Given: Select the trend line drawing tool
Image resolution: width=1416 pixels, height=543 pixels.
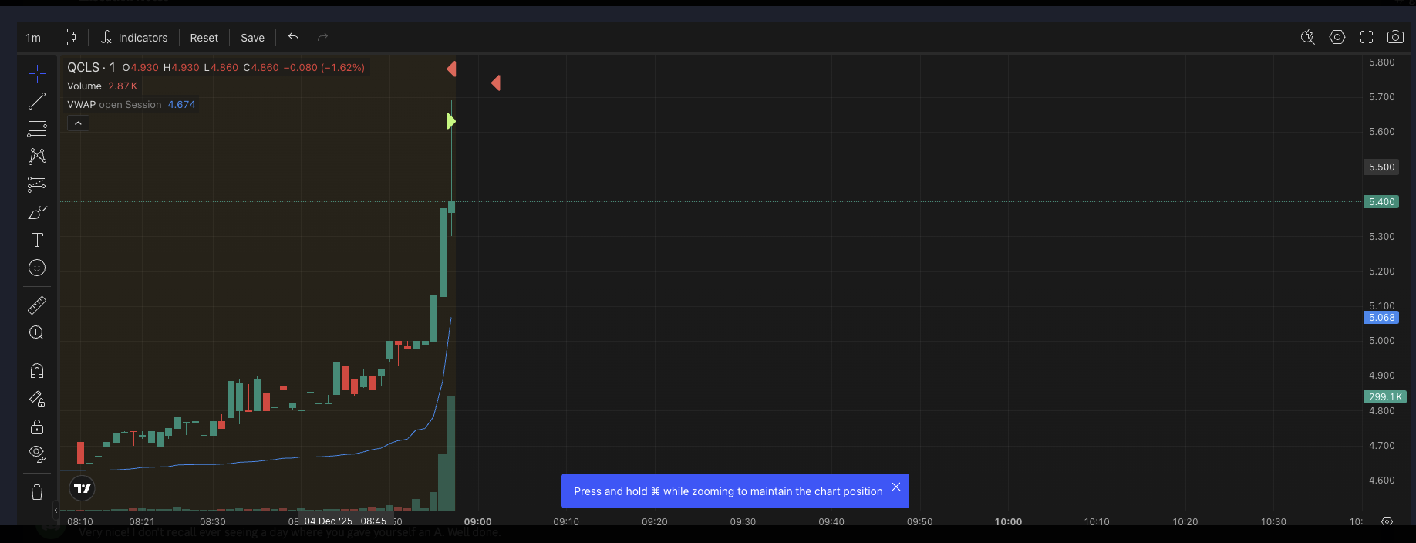Looking at the screenshot, I should coord(37,101).
